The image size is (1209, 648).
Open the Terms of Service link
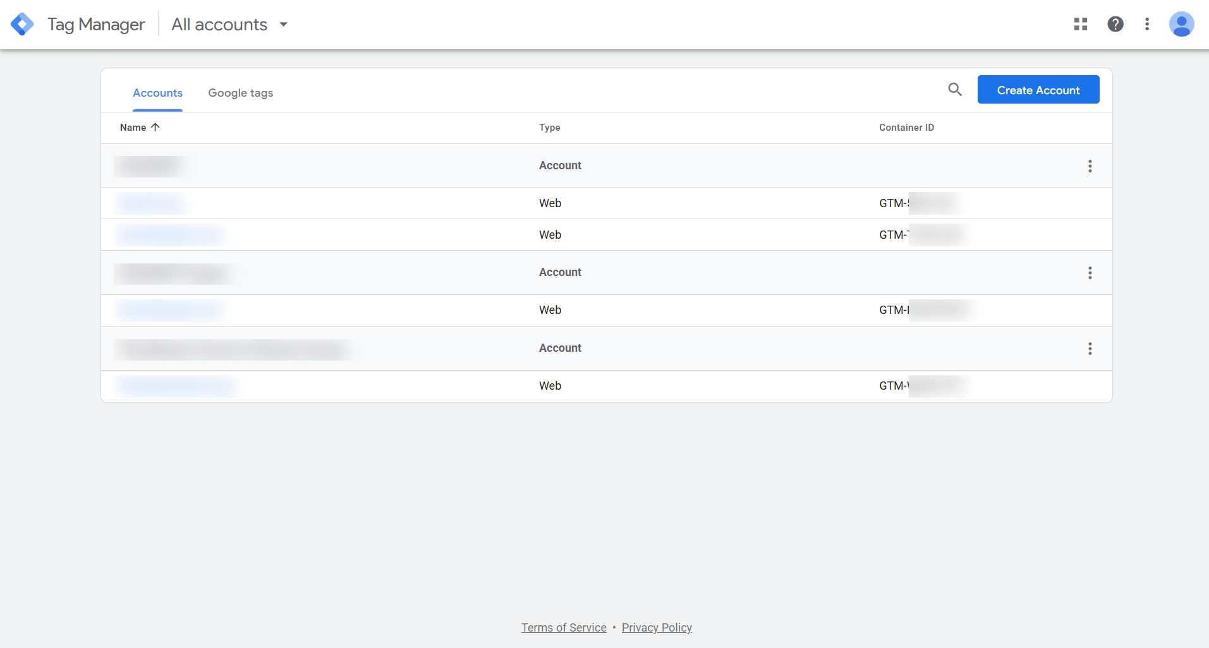[564, 628]
